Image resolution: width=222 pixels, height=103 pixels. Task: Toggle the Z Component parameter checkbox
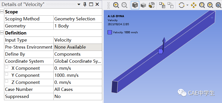click(7, 81)
